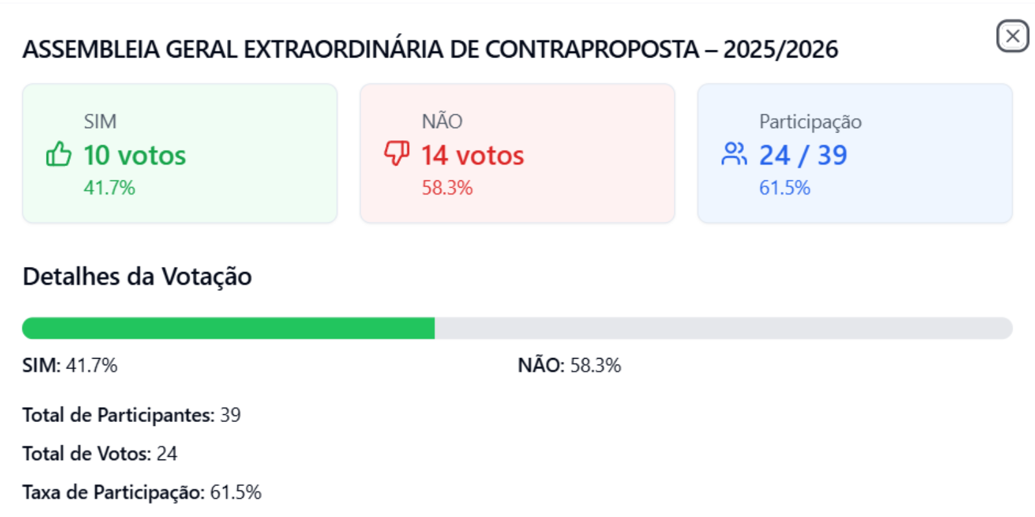Click the "Taxa de Participação: 61.5%" line
This screenshot has width=1035, height=517.
tap(142, 492)
